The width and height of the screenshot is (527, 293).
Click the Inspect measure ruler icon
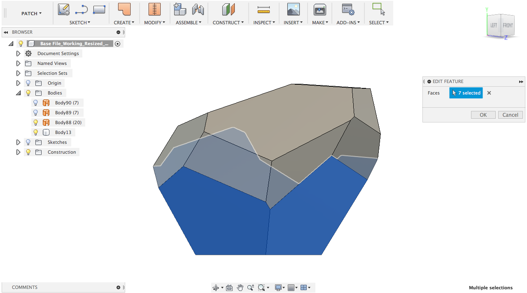[263, 9]
